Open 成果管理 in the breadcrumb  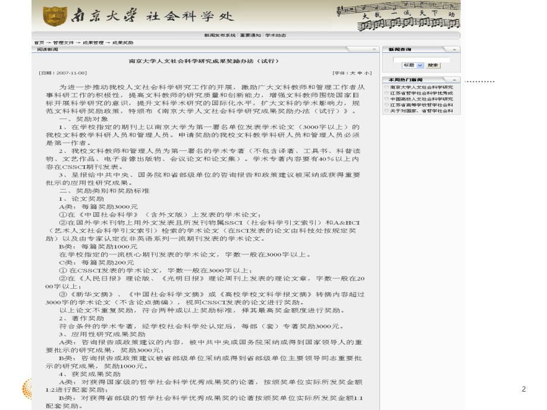coord(93,43)
